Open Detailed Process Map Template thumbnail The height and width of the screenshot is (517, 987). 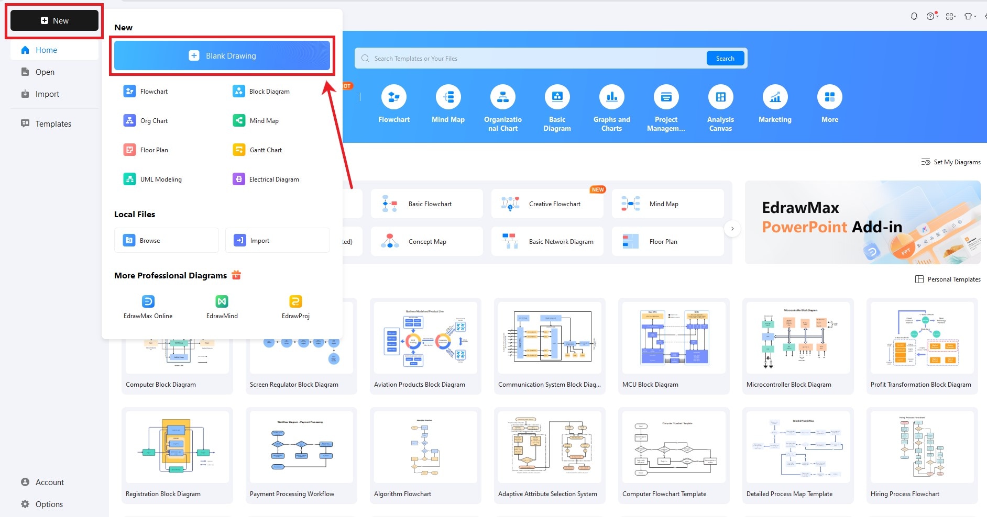click(x=798, y=447)
